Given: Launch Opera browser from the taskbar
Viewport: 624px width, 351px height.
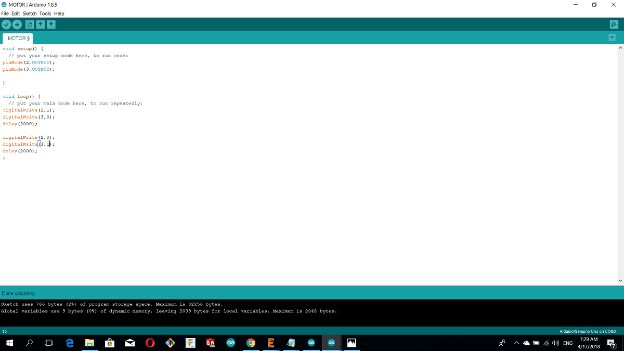Looking at the screenshot, I should [150, 343].
